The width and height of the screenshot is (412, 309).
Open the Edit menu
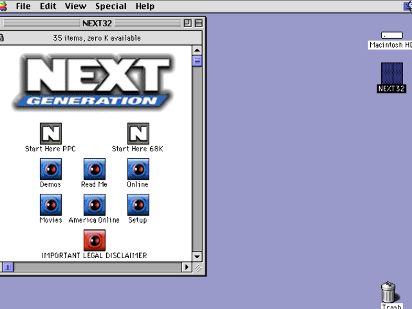[x=48, y=6]
